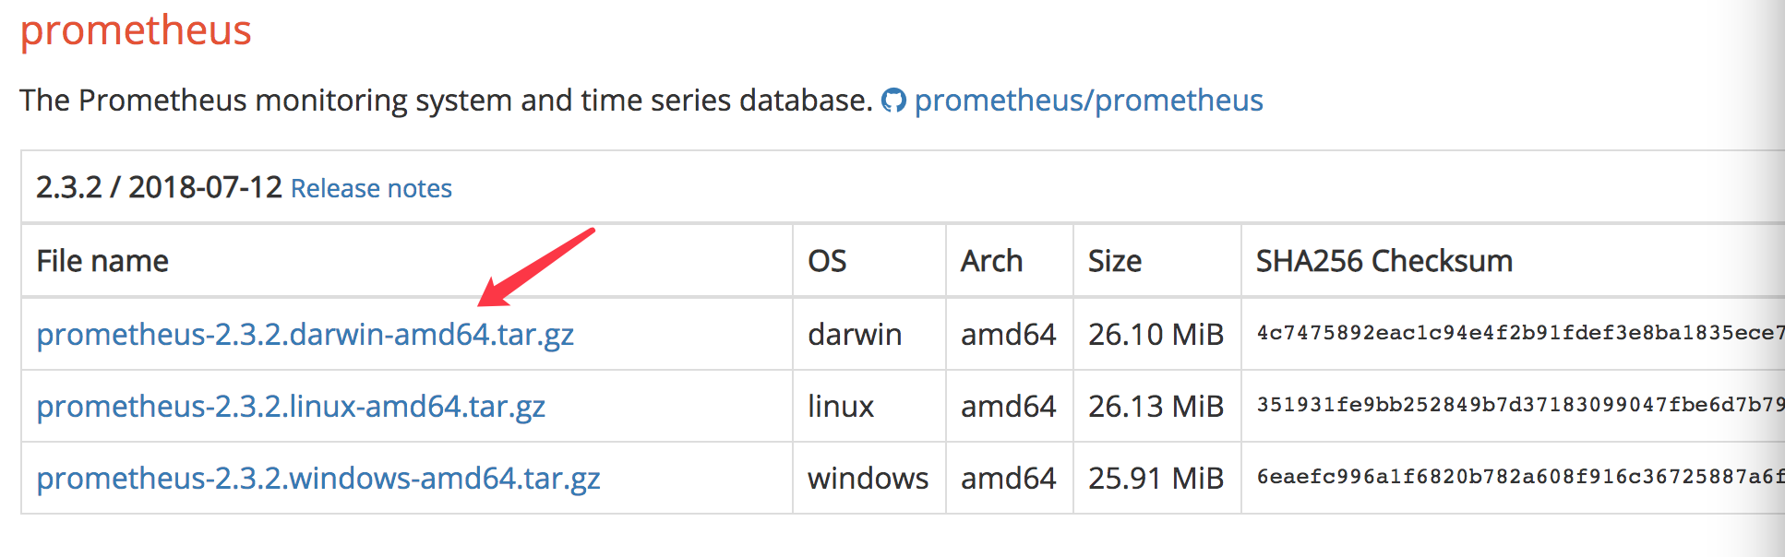Image resolution: width=1785 pixels, height=557 pixels.
Task: Click the SHA256 Checksum column header
Action: 1384,261
